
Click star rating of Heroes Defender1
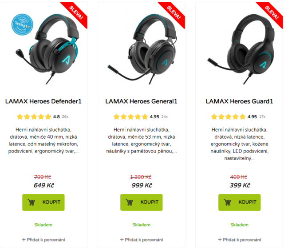[x=34, y=116]
